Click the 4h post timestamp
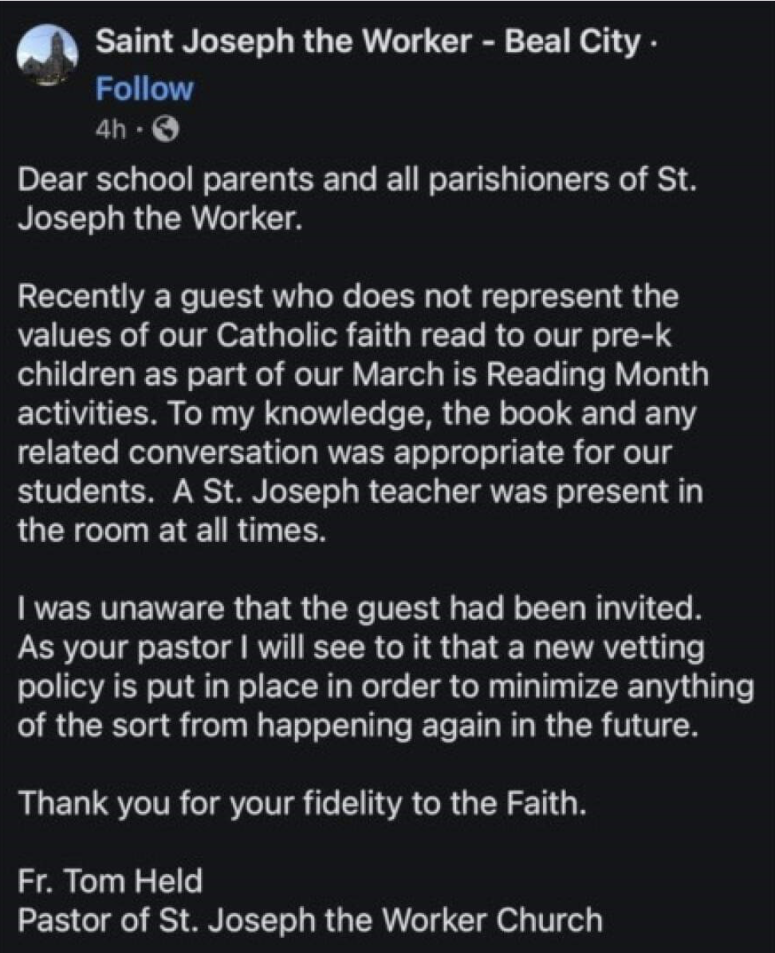 [x=111, y=129]
